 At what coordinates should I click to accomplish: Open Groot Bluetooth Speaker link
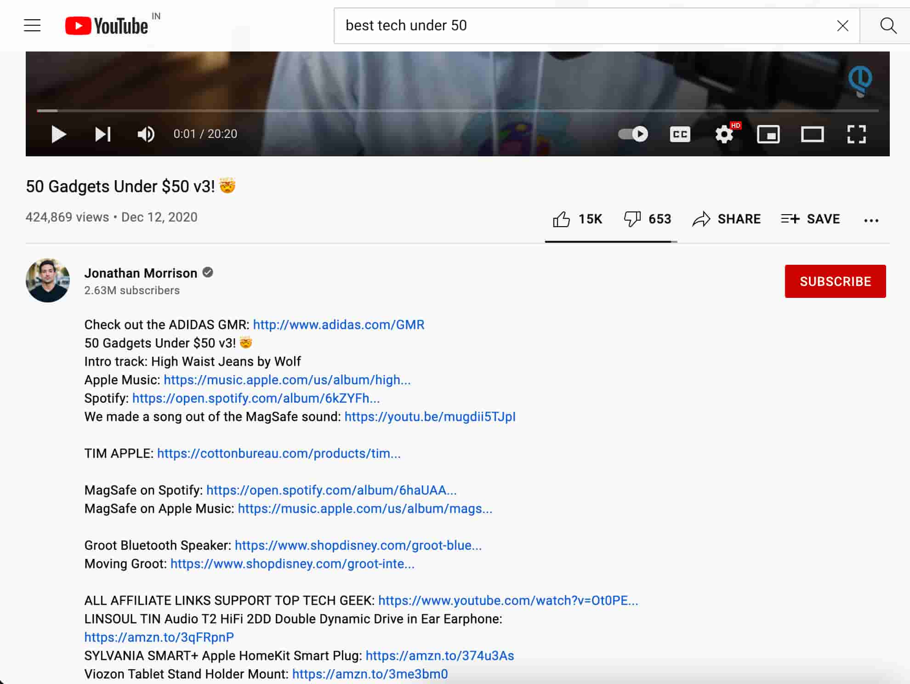point(358,545)
